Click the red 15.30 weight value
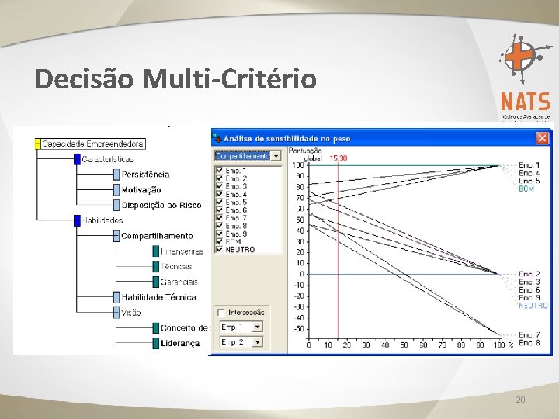Image resolution: width=559 pixels, height=419 pixels. (338, 158)
